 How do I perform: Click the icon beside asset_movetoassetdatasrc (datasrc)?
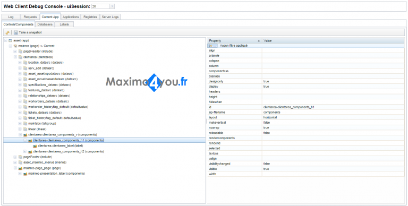25,79
